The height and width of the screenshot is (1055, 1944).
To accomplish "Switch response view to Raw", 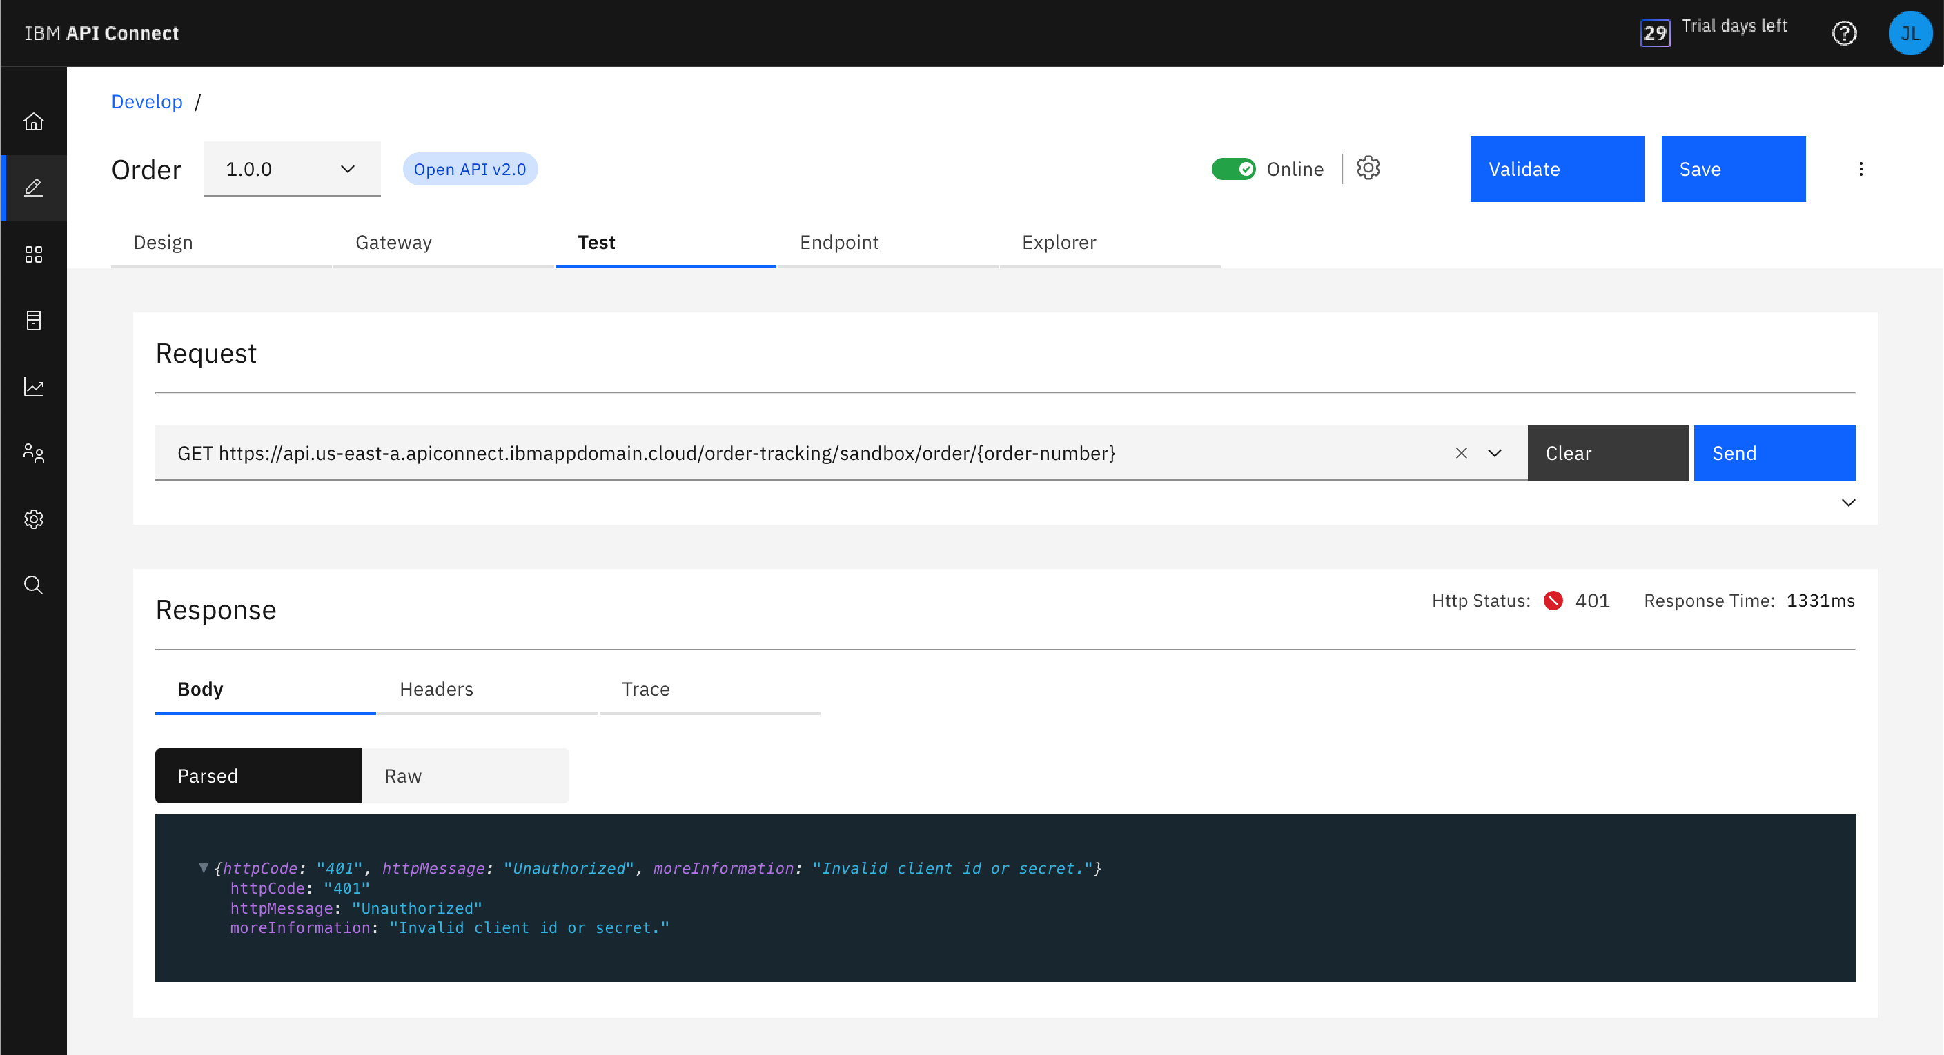I will [x=465, y=776].
